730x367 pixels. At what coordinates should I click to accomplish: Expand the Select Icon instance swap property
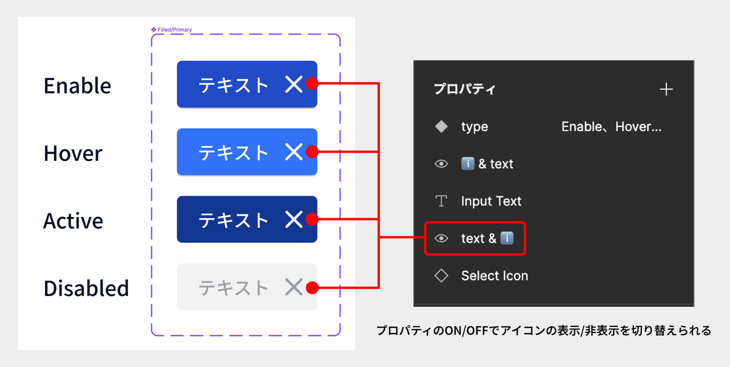[x=495, y=275]
